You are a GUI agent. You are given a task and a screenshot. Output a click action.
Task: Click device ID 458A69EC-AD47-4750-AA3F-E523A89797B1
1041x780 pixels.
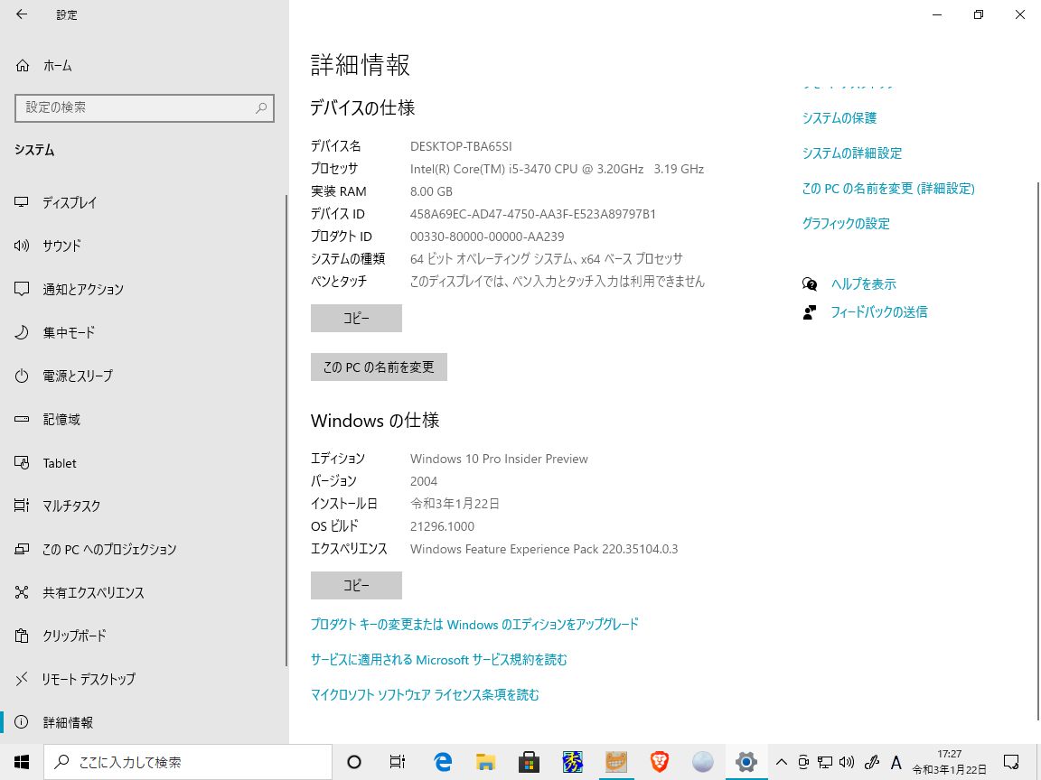coord(533,214)
